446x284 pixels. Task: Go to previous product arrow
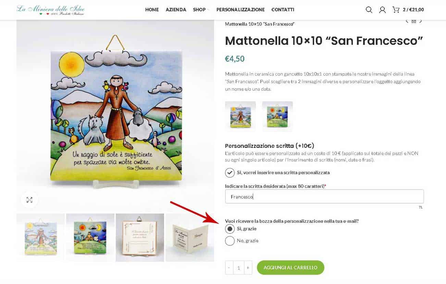pyautogui.click(x=407, y=21)
